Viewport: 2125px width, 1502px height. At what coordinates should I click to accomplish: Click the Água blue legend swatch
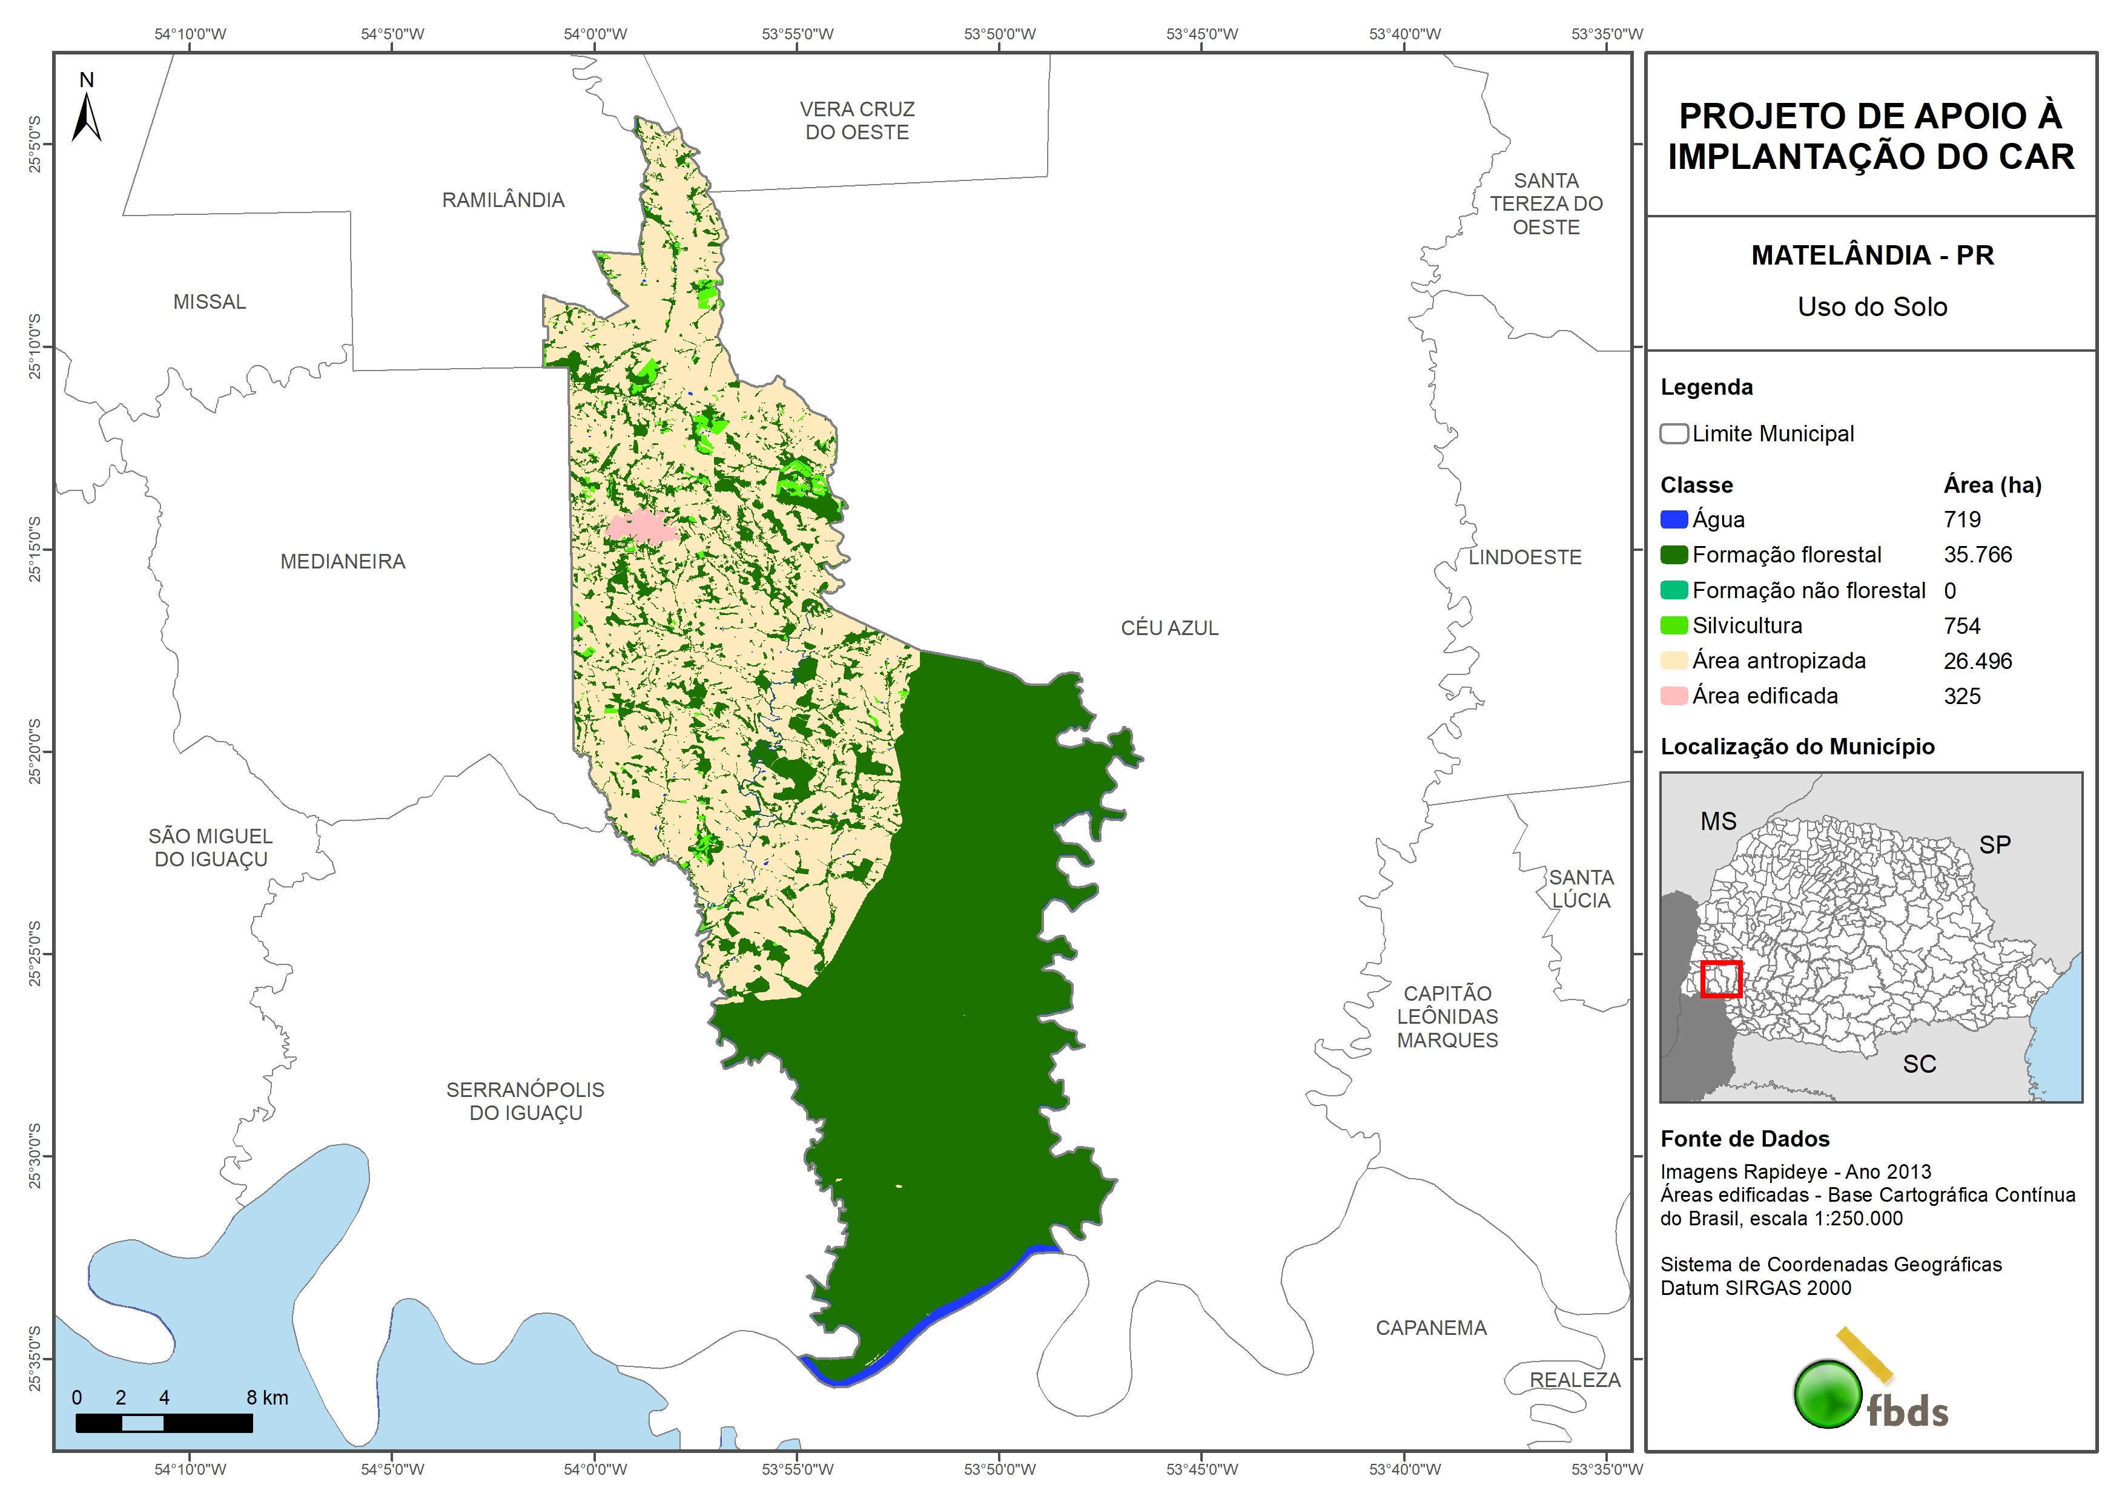click(x=1673, y=520)
